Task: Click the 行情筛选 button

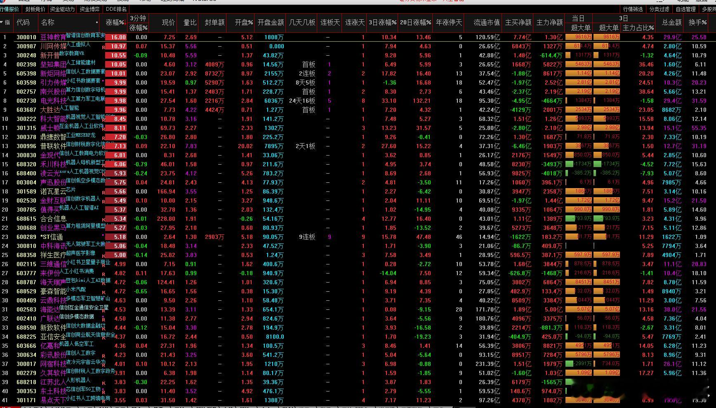Action: pyautogui.click(x=633, y=9)
